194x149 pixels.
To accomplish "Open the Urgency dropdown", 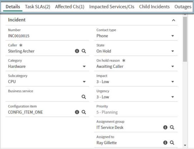I will [x=136, y=97].
